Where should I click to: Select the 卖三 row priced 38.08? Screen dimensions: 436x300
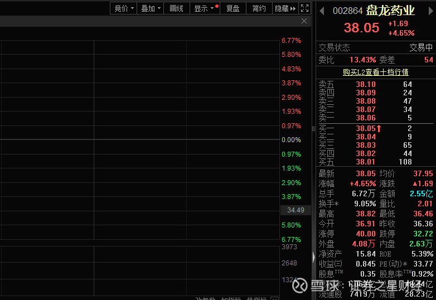[x=376, y=101]
